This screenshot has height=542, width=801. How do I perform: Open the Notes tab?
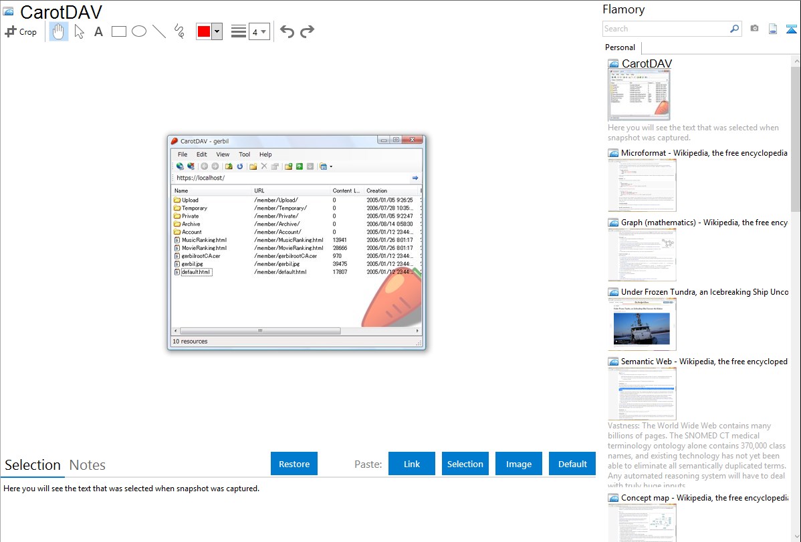[x=88, y=465]
